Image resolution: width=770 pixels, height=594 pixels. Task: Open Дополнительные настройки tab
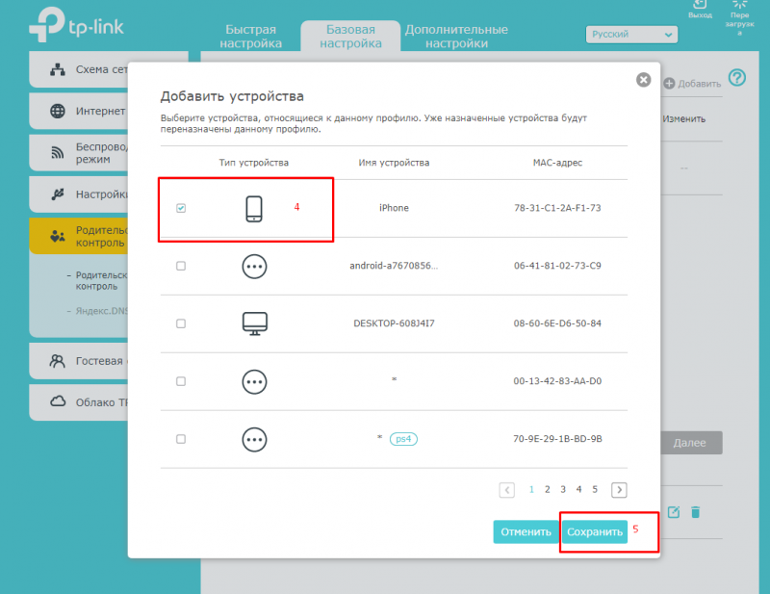click(455, 36)
